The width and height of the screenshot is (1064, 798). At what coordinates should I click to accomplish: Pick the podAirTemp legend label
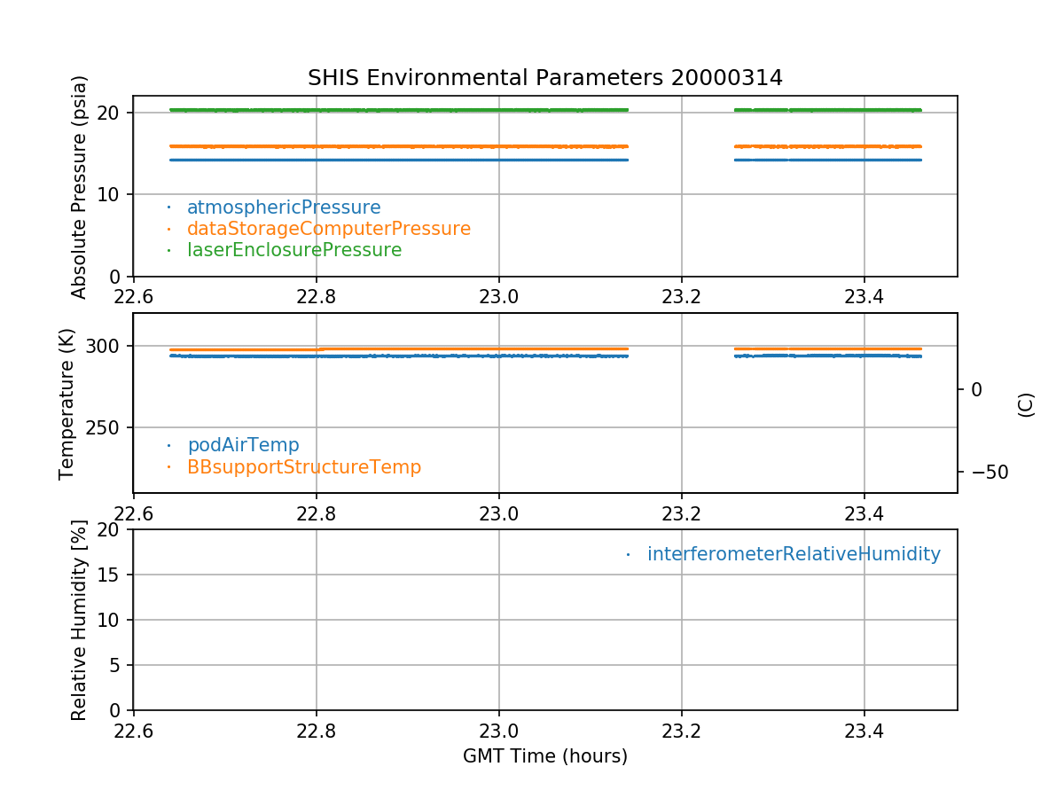point(243,445)
